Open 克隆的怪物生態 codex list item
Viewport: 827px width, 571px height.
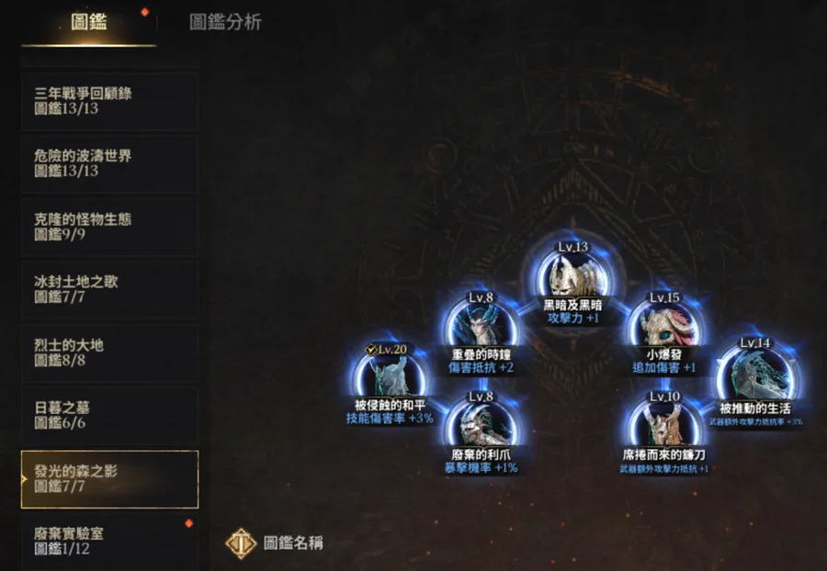point(109,227)
